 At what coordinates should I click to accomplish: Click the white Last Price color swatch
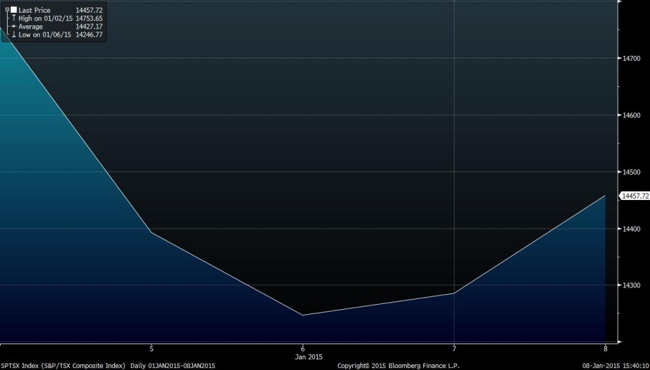point(13,11)
